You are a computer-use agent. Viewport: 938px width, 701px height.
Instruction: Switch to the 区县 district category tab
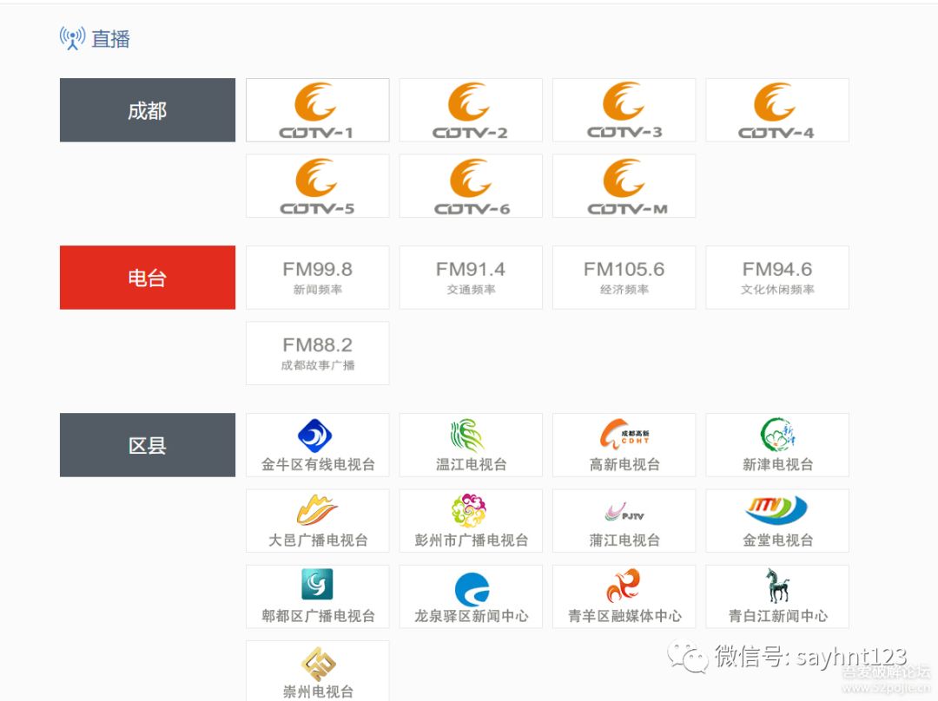click(x=147, y=444)
